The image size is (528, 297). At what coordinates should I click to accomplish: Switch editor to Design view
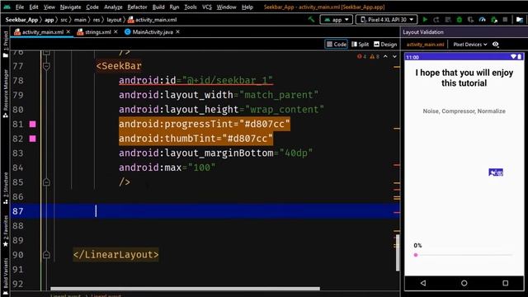(385, 44)
